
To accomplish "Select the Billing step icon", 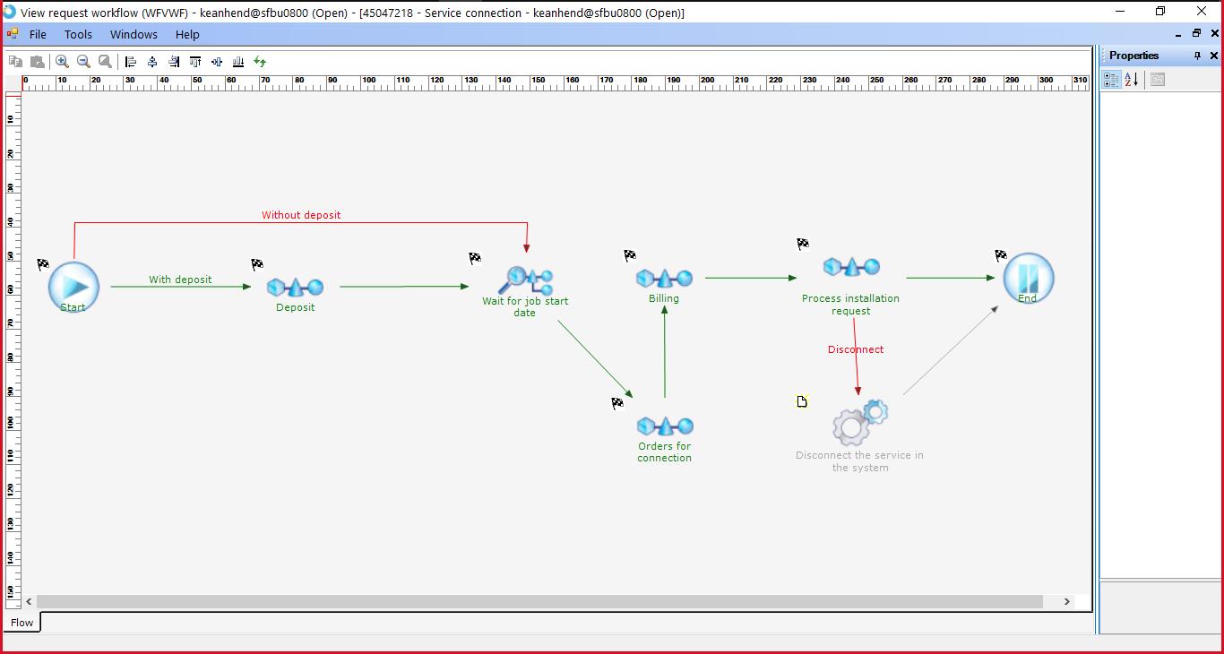I will [664, 278].
